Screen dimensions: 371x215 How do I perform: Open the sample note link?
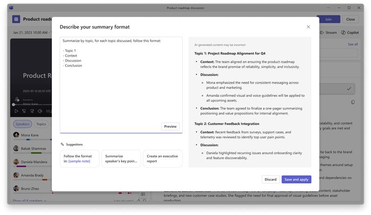[x=79, y=161]
